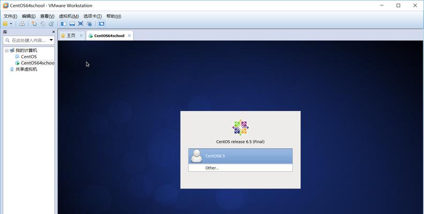The height and width of the screenshot is (214, 424).
Task: Select the CentOS virtual machine
Action: point(29,57)
